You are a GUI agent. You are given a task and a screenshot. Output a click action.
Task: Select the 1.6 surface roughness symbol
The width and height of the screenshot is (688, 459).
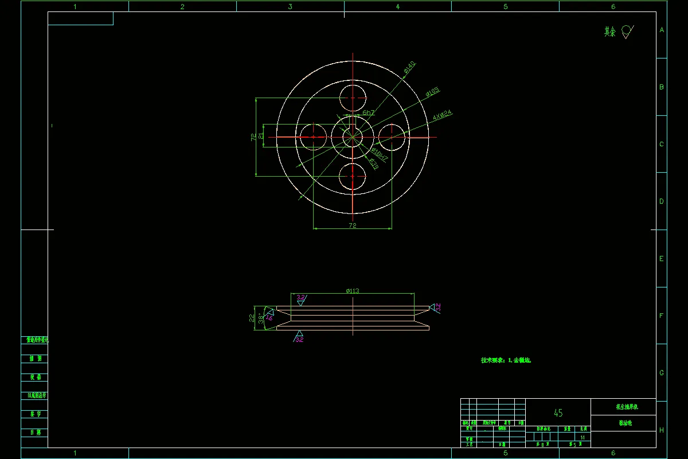tap(269, 316)
